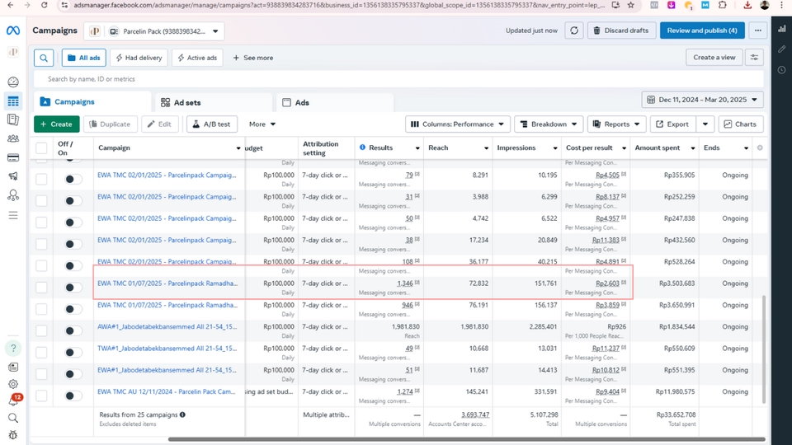Click See more views button
The height and width of the screenshot is (445, 792).
coord(253,58)
